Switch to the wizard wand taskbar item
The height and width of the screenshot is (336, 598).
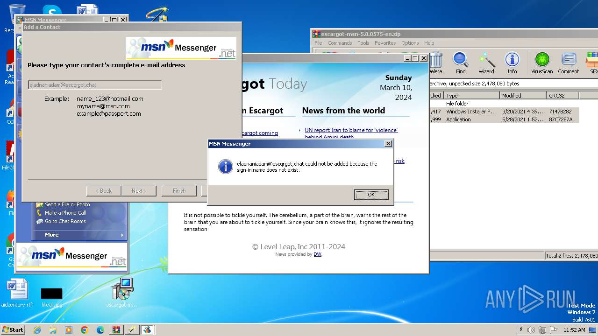pos(132,330)
